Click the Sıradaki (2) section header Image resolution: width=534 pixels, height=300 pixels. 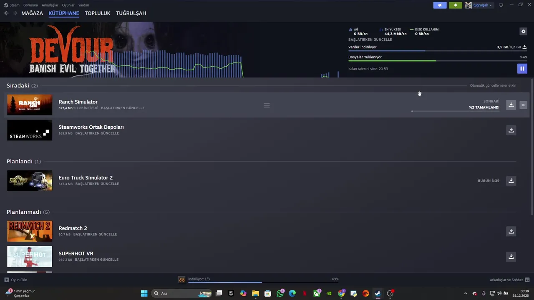tap(22, 85)
